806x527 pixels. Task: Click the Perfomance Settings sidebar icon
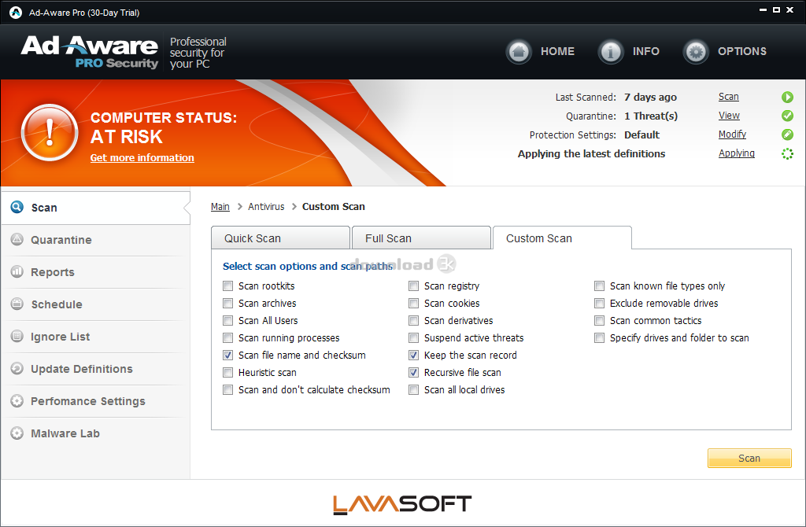tap(17, 401)
